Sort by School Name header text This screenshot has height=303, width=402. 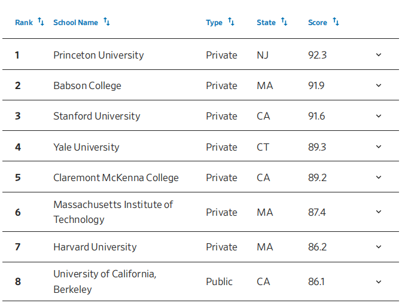click(75, 23)
